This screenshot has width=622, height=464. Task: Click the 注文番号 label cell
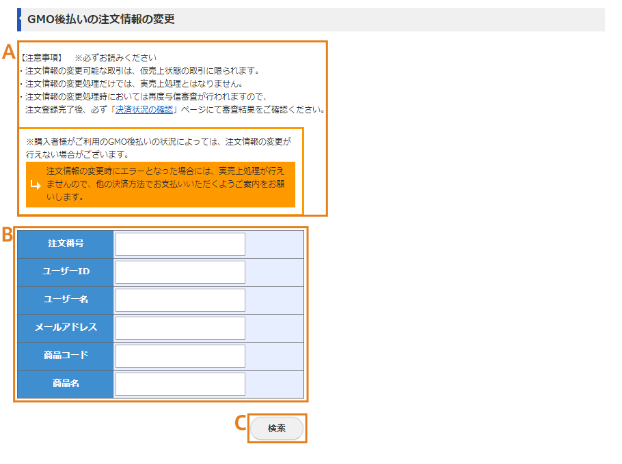click(x=66, y=244)
